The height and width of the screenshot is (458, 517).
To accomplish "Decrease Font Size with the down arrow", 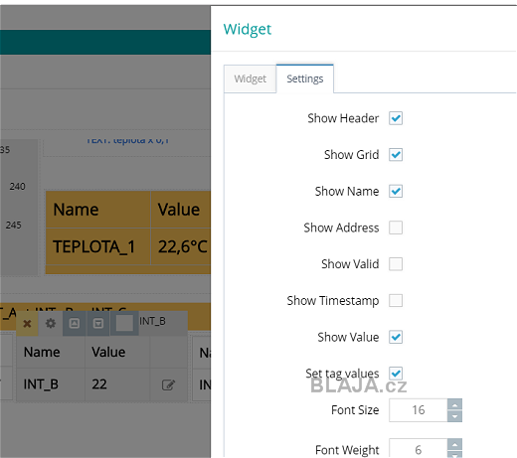I will point(454,416).
